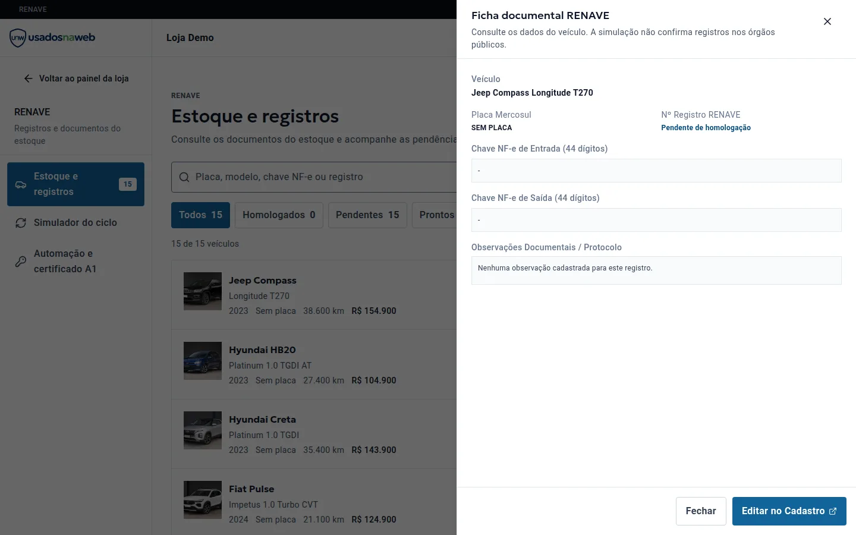This screenshot has width=856, height=535.
Task: Select the Todos 15 filter tab
Action: (x=200, y=215)
